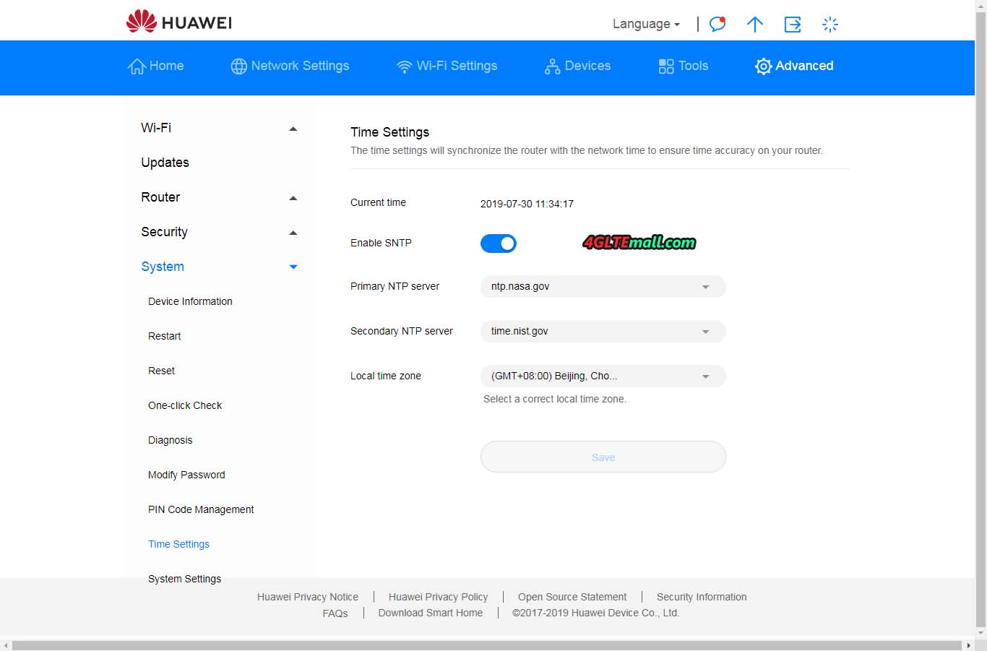The image size is (987, 651).
Task: Open the Primary NTP server dropdown
Action: [x=603, y=287]
